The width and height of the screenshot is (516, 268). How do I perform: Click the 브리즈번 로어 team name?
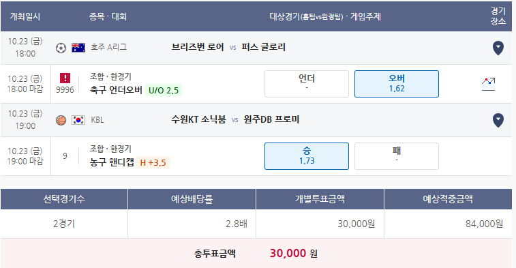pos(198,48)
